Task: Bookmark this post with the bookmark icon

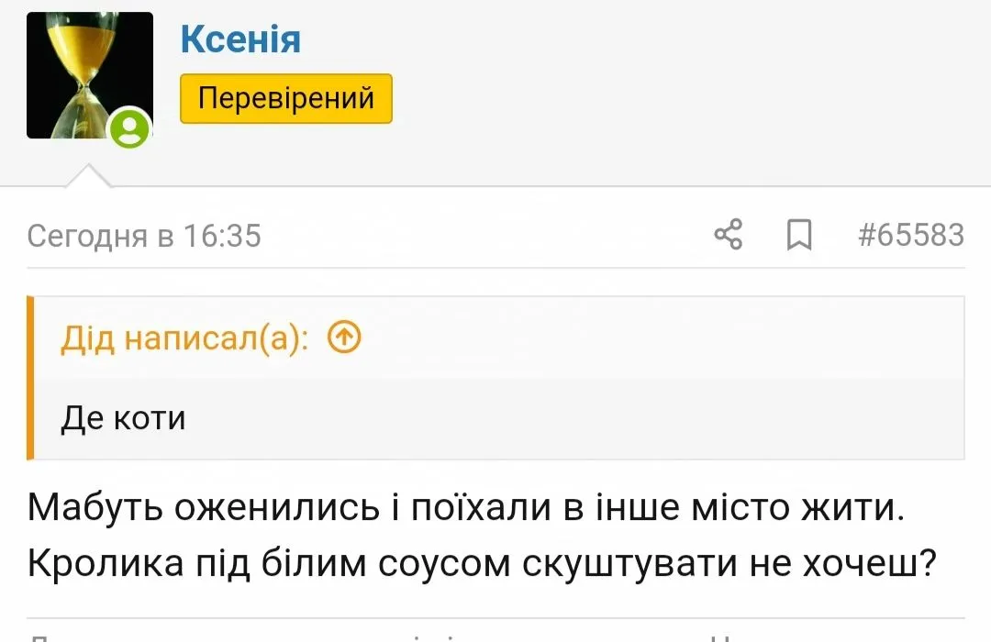Action: (799, 236)
